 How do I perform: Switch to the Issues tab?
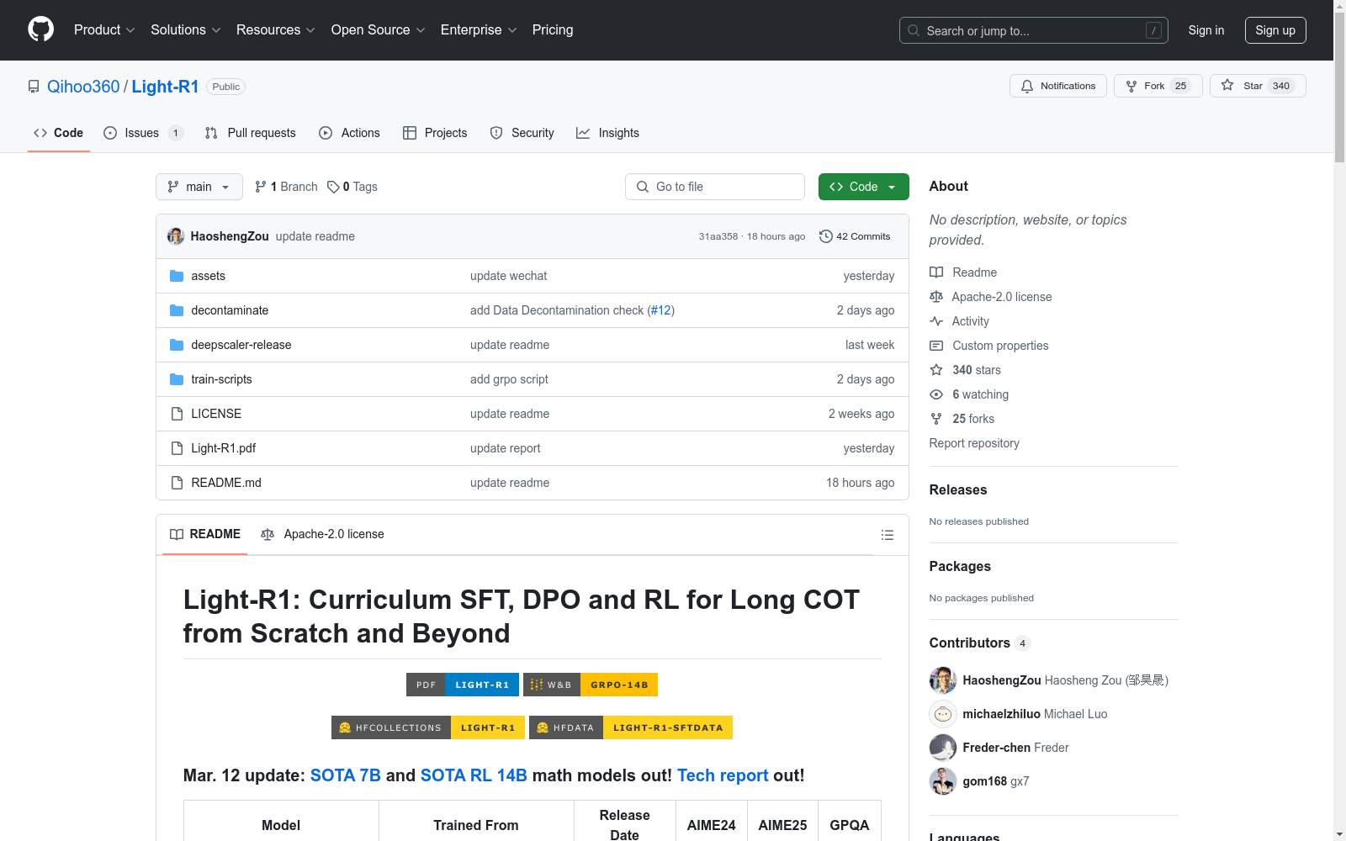(x=143, y=133)
